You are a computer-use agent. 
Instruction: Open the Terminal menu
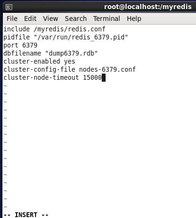(x=107, y=19)
